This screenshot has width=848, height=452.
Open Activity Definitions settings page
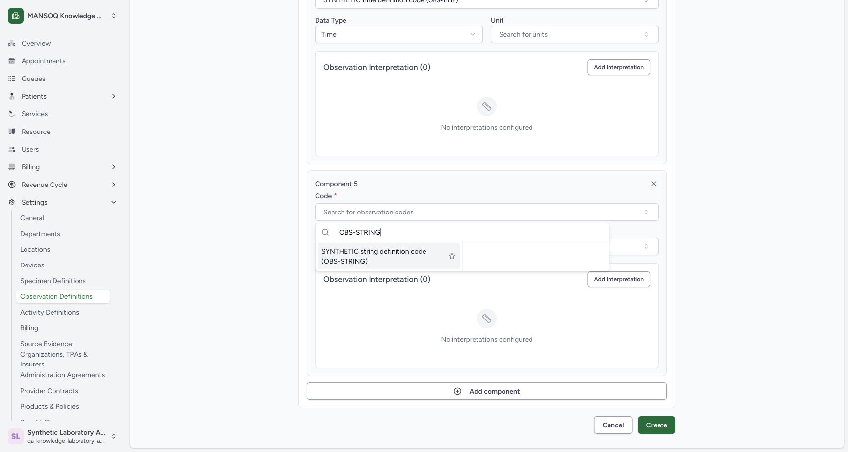50,312
